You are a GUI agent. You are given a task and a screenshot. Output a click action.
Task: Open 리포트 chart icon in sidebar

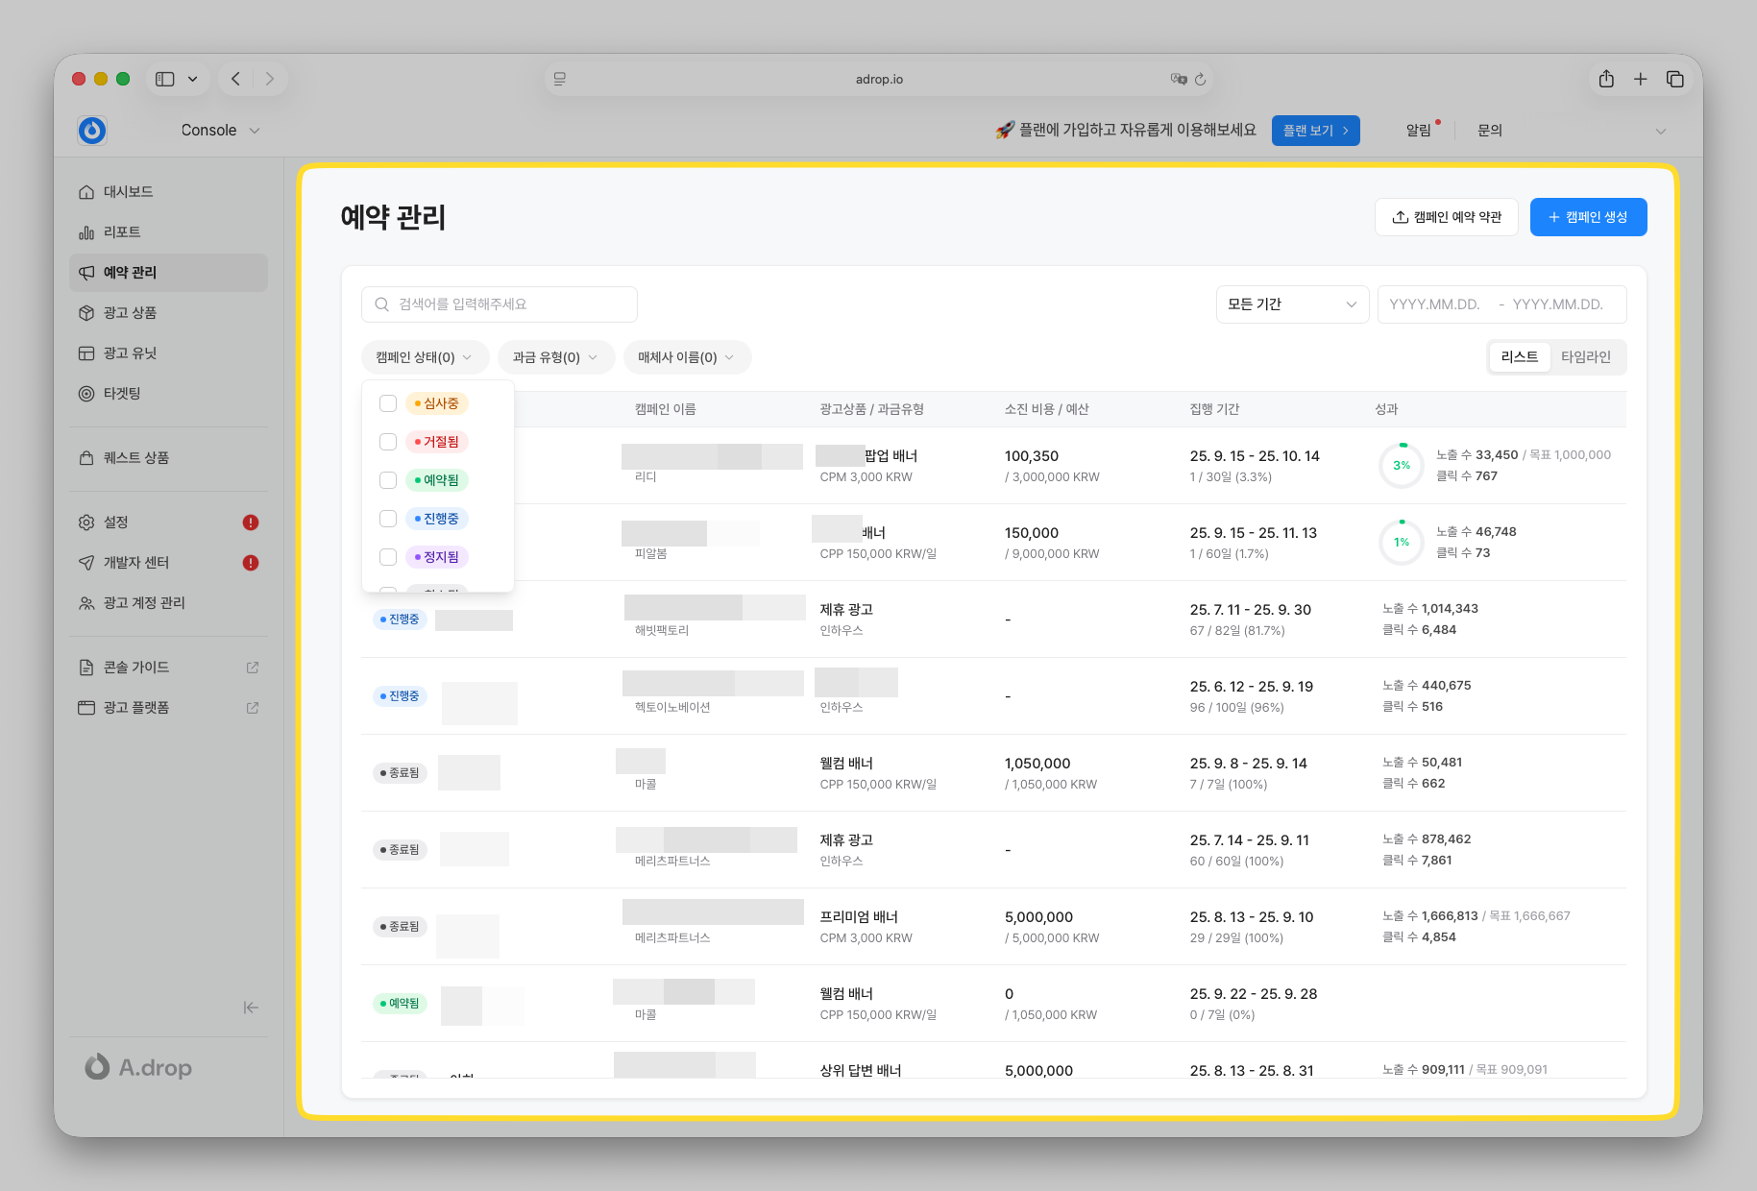(x=86, y=232)
